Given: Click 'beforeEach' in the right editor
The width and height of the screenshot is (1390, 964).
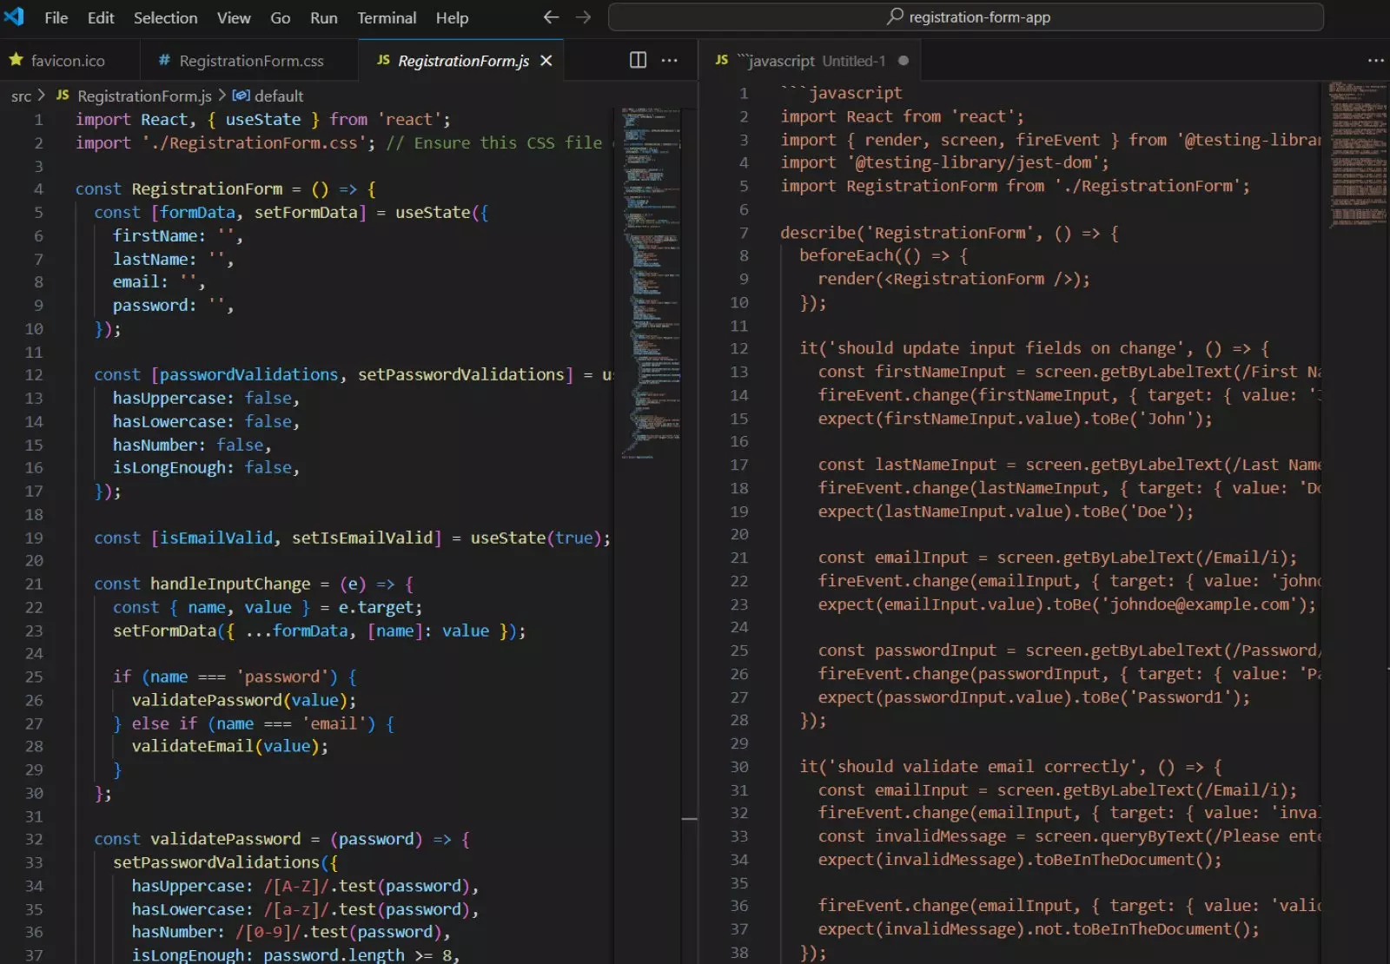Looking at the screenshot, I should click(846, 255).
